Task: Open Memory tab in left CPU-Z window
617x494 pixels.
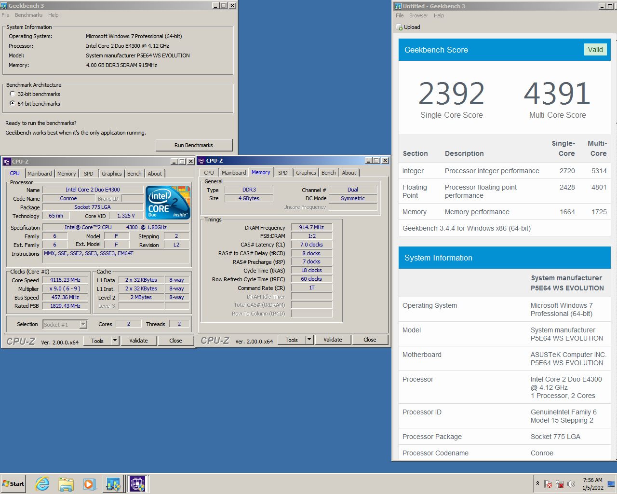Action: pos(67,174)
